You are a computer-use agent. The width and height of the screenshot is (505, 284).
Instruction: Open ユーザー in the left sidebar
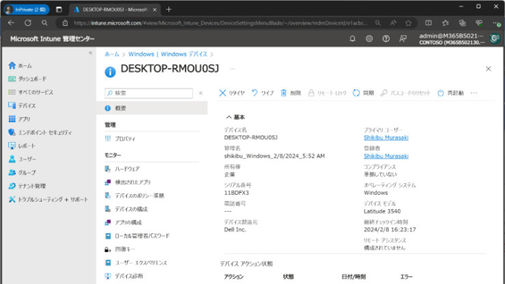coord(23,159)
